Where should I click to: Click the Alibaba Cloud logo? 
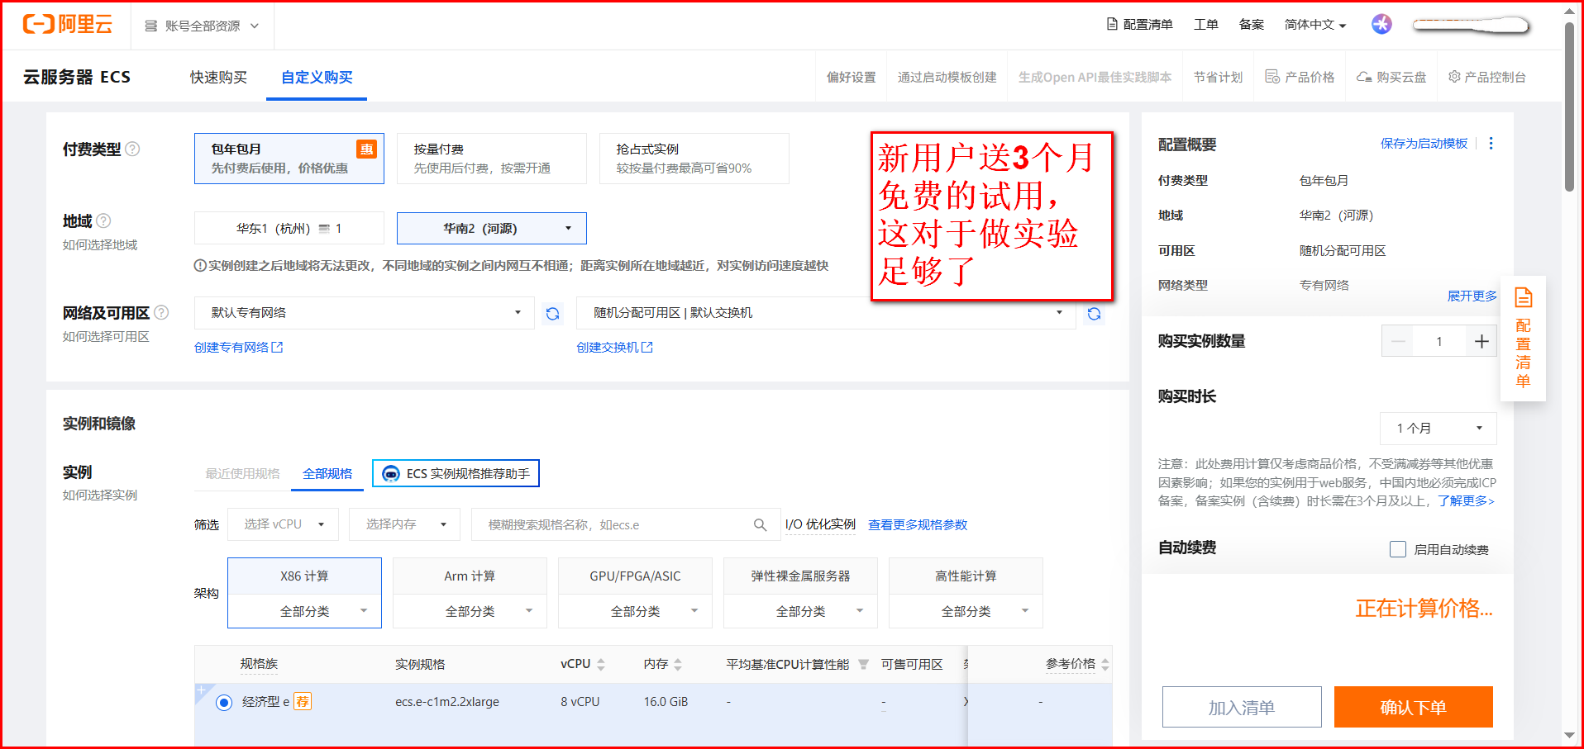(x=67, y=25)
